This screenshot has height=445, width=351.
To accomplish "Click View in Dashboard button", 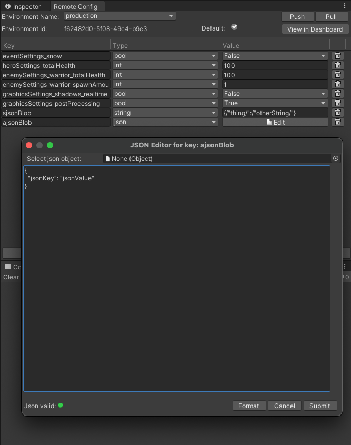I will 314,29.
